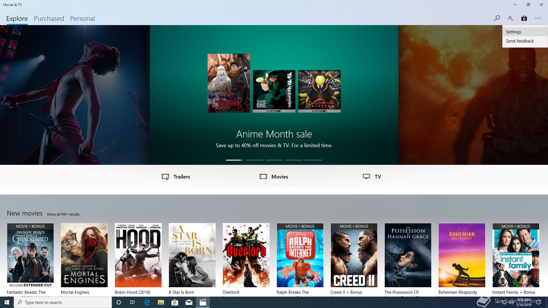Open The Possession of Hannah Grace poster
The width and height of the screenshot is (548, 308).
408,255
